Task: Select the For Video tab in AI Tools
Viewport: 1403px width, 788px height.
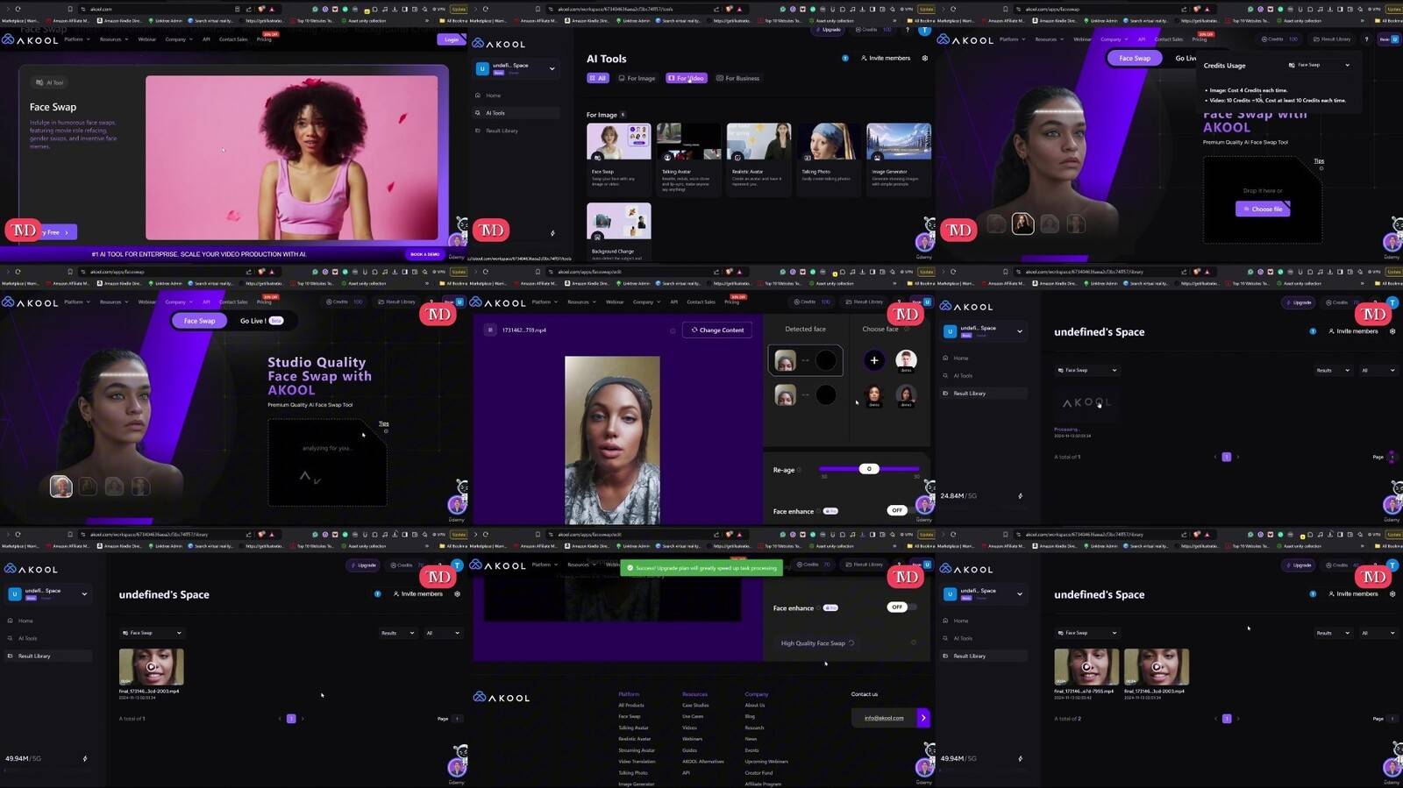Action: [687, 78]
